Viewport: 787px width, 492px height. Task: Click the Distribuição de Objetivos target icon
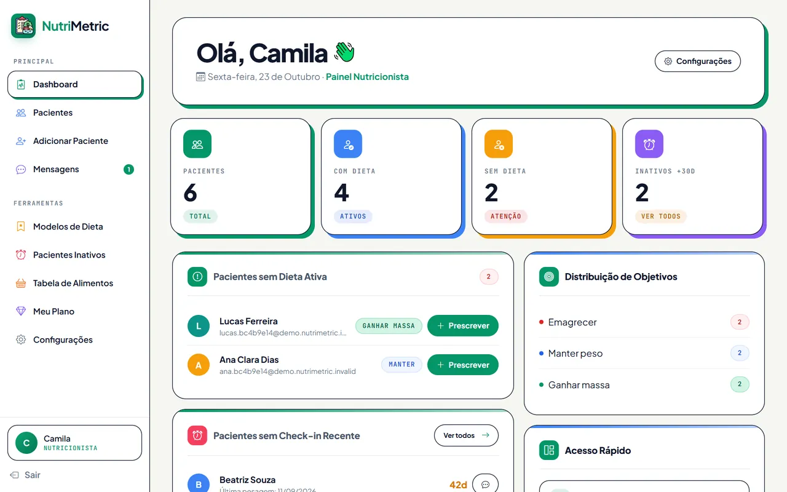(x=549, y=277)
